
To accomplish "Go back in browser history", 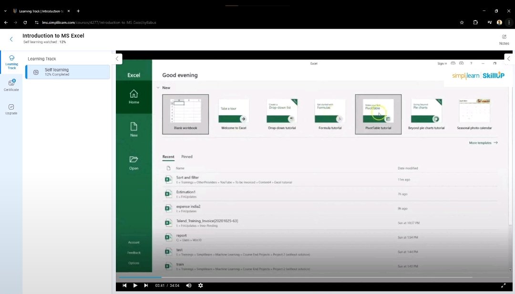I will [6, 22].
